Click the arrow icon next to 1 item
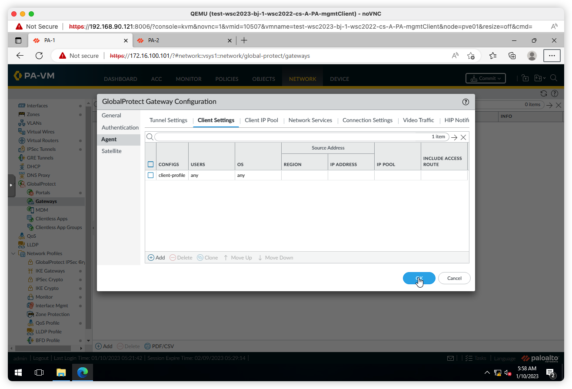Viewport: 572px width, 389px height. click(454, 137)
